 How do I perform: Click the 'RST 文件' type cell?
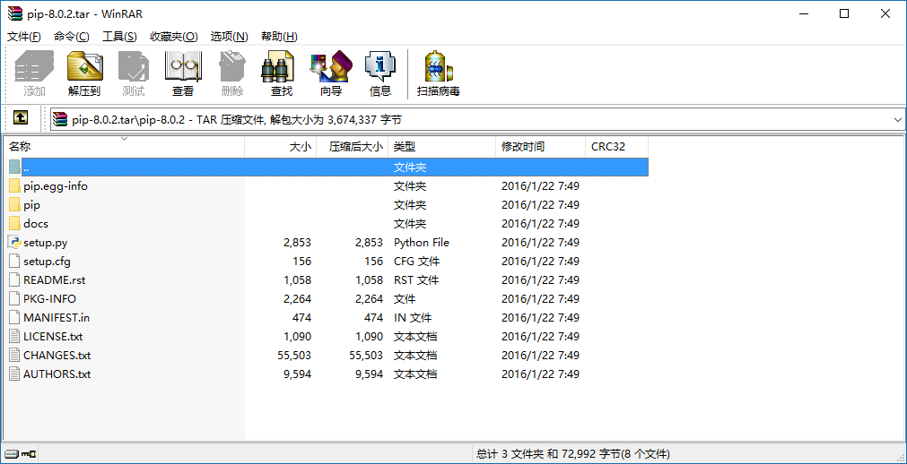click(x=416, y=279)
